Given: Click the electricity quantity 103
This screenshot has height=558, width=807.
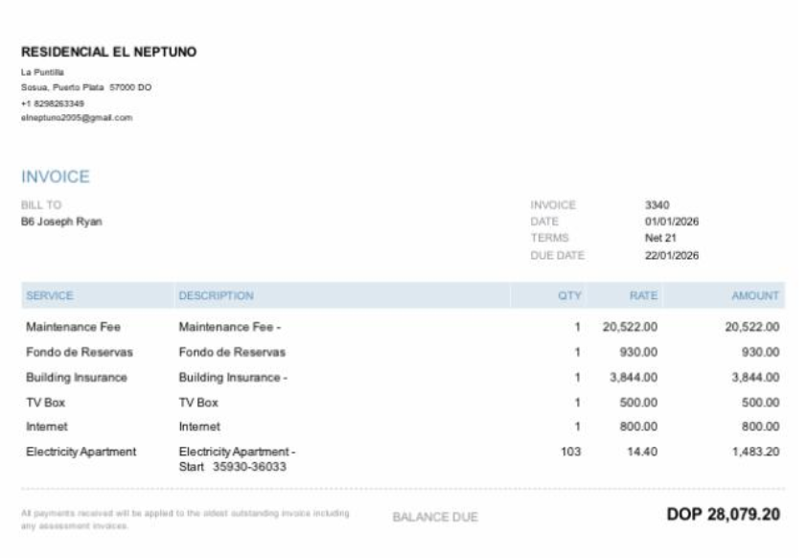Looking at the screenshot, I should pyautogui.click(x=571, y=451).
